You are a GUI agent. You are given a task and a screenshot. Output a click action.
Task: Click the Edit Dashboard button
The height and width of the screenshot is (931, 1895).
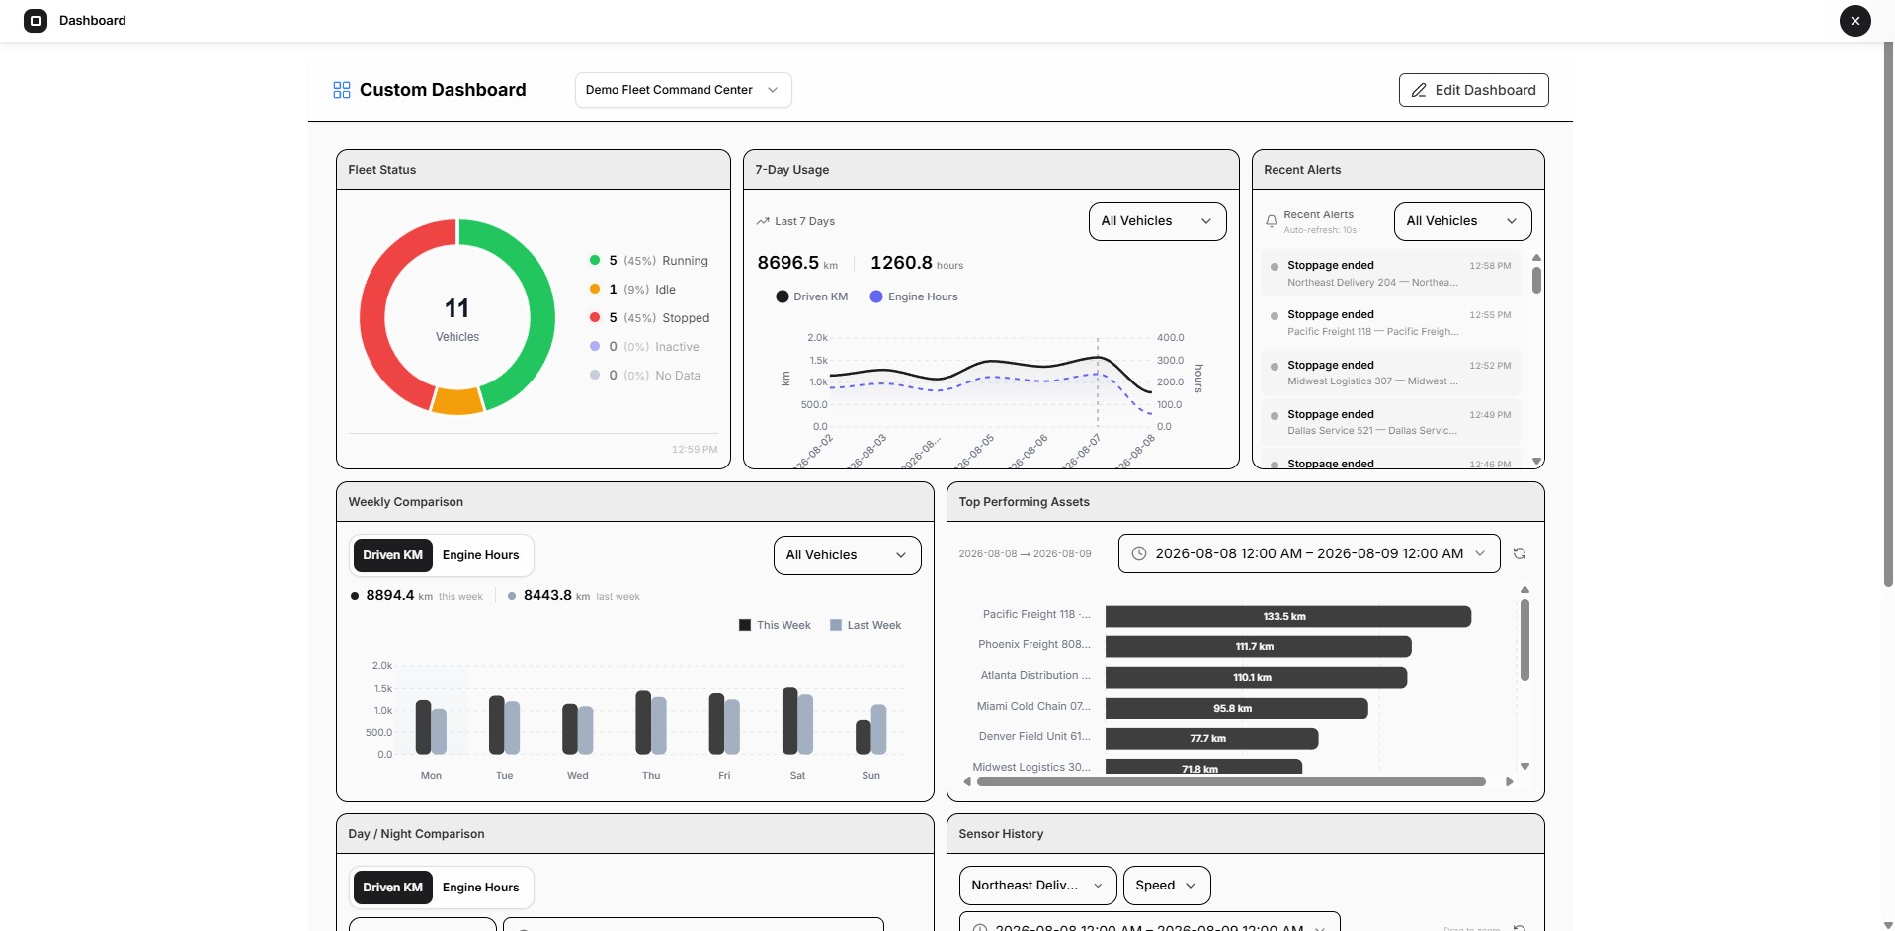point(1473,90)
